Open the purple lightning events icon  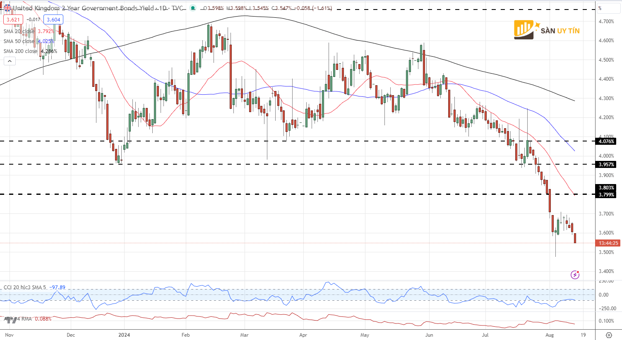tap(575, 275)
